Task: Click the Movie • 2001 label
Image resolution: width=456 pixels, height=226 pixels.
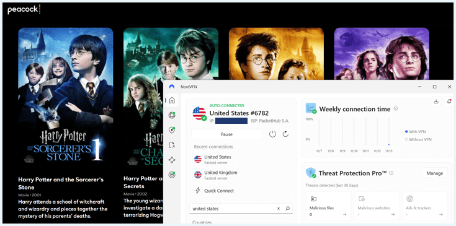Action: click(30, 195)
